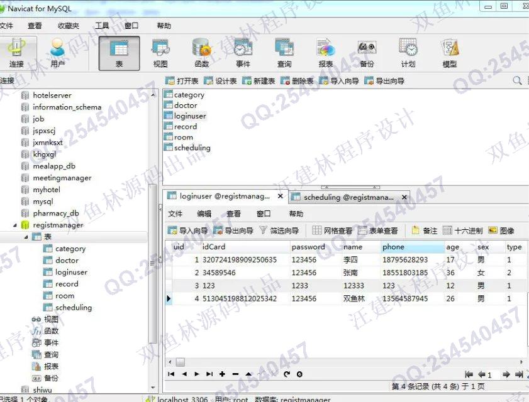
Task: Switch to scheduling @registmana... tab
Action: 348,197
